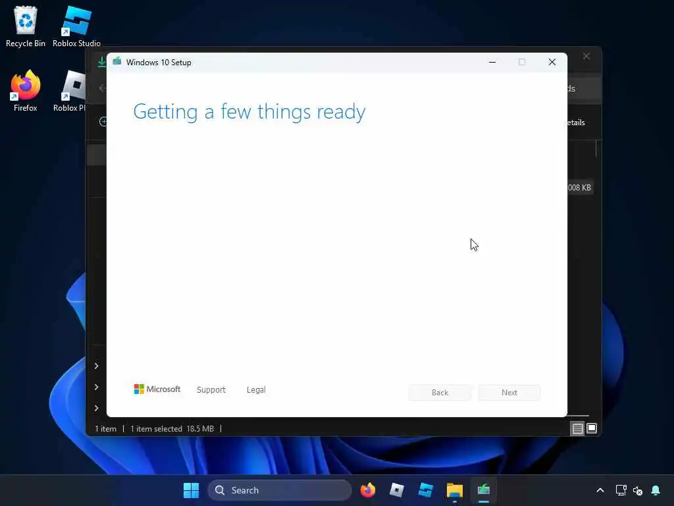Launch Firefox from the desktop shortcut
Screen dimensions: 674x506
pos(26,91)
